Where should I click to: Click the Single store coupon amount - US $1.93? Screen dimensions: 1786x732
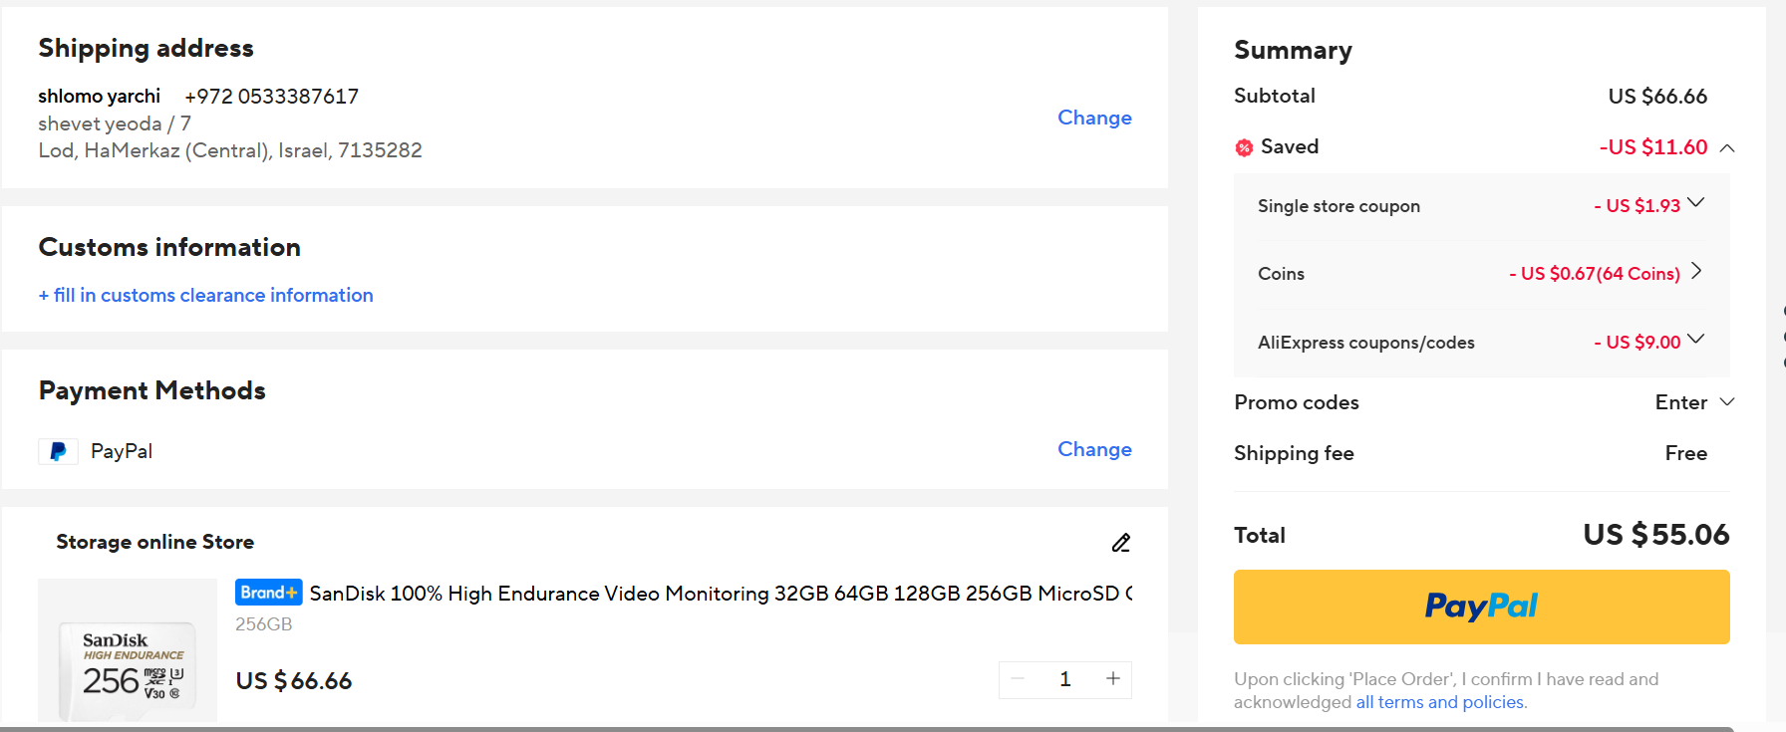[1637, 206]
